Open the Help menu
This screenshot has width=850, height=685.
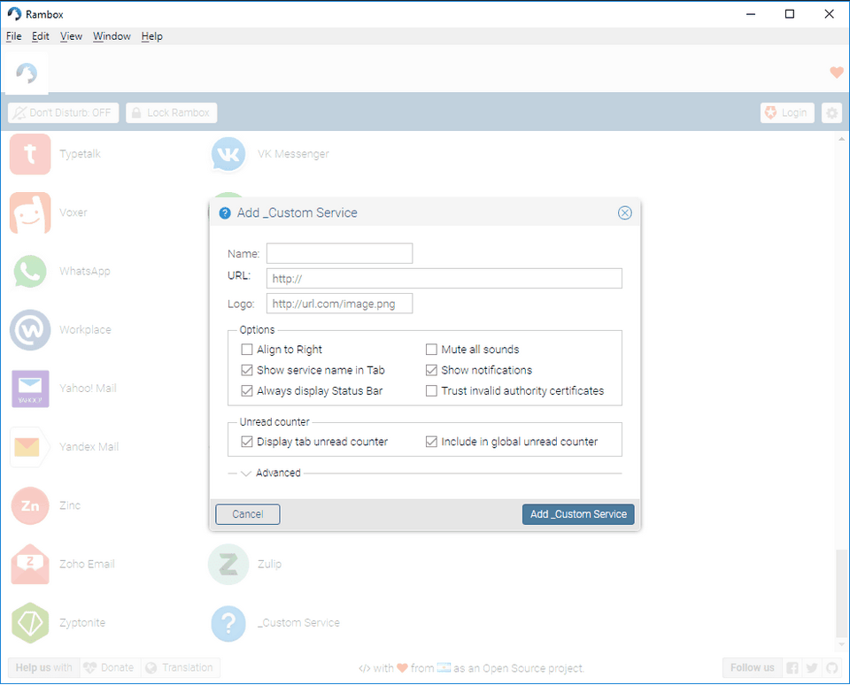coord(151,36)
